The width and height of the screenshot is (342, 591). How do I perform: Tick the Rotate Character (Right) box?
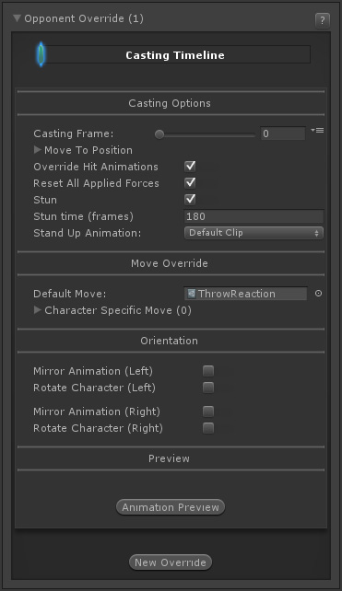pos(208,428)
